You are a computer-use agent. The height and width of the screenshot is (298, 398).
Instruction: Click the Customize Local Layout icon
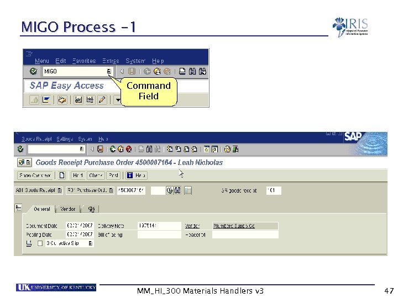(x=235, y=149)
